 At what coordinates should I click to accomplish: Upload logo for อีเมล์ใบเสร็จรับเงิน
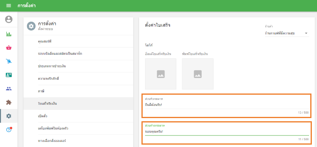161,74
